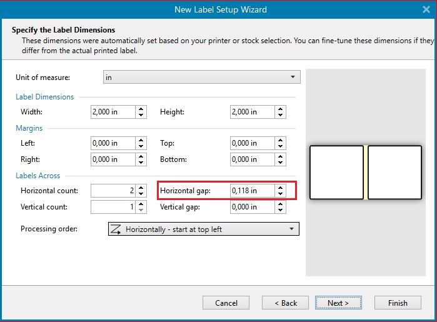Close the New Label Setup Wizard
437x322 pixels.
(x=426, y=9)
